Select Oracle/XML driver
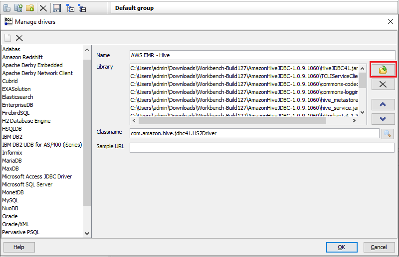 pyautogui.click(x=42, y=224)
